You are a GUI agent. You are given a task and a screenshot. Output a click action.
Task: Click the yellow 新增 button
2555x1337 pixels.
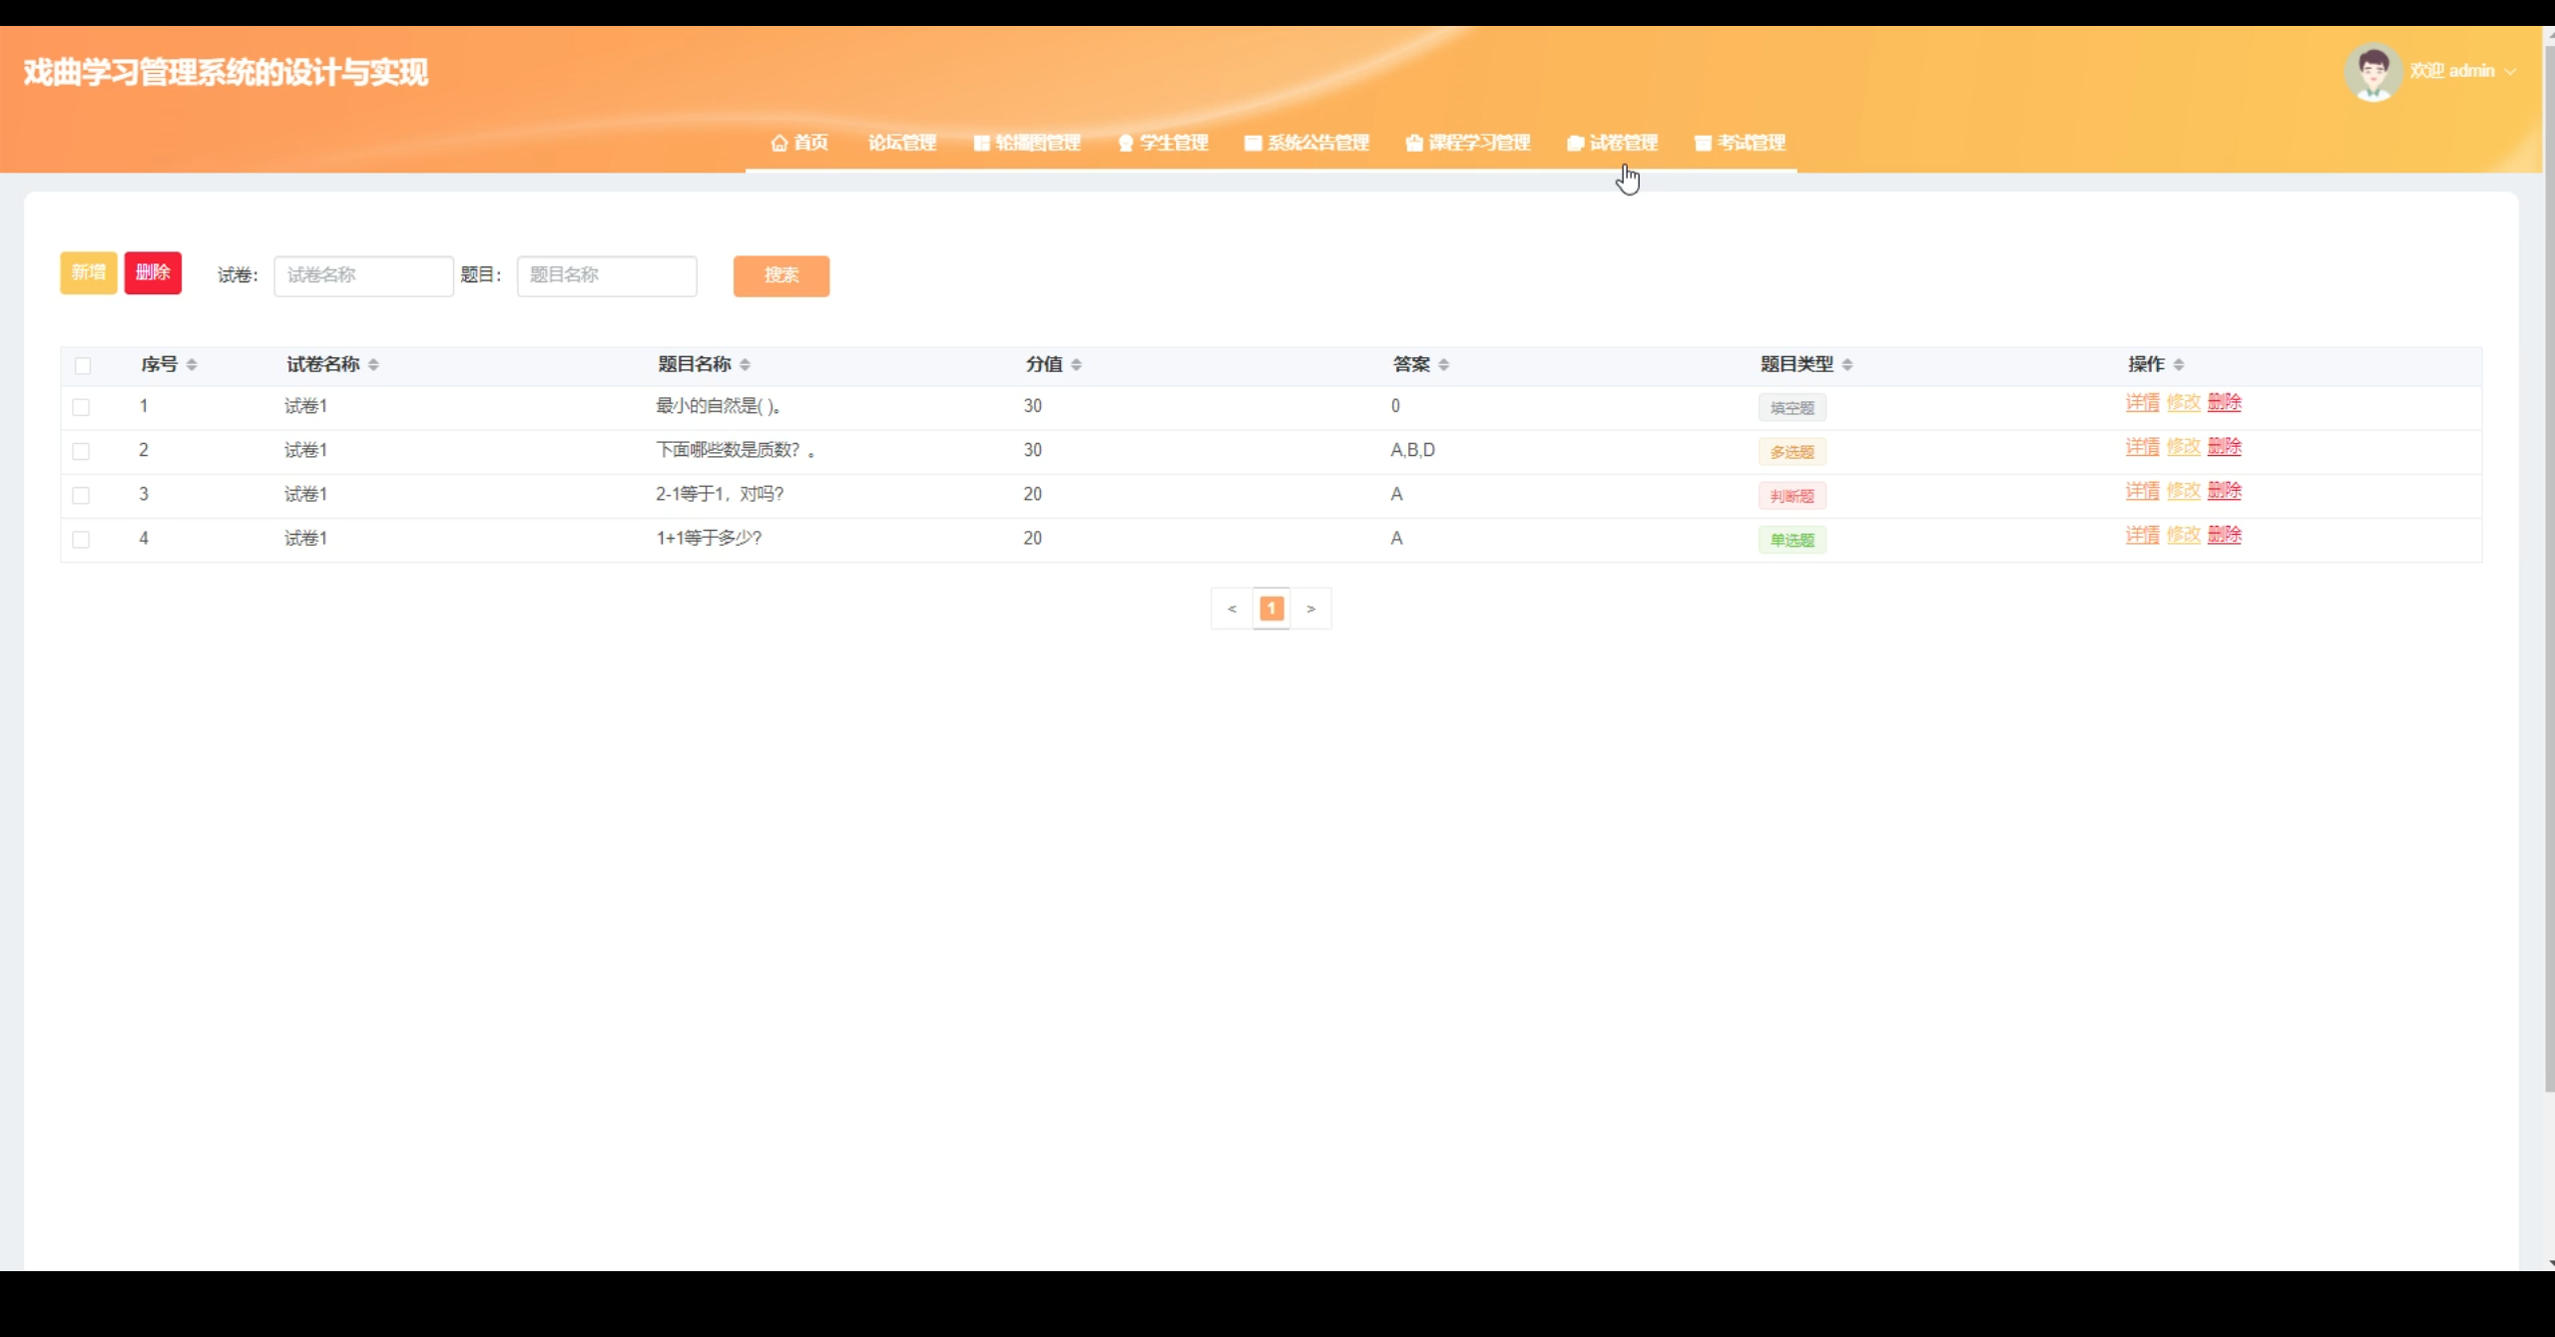(x=89, y=272)
